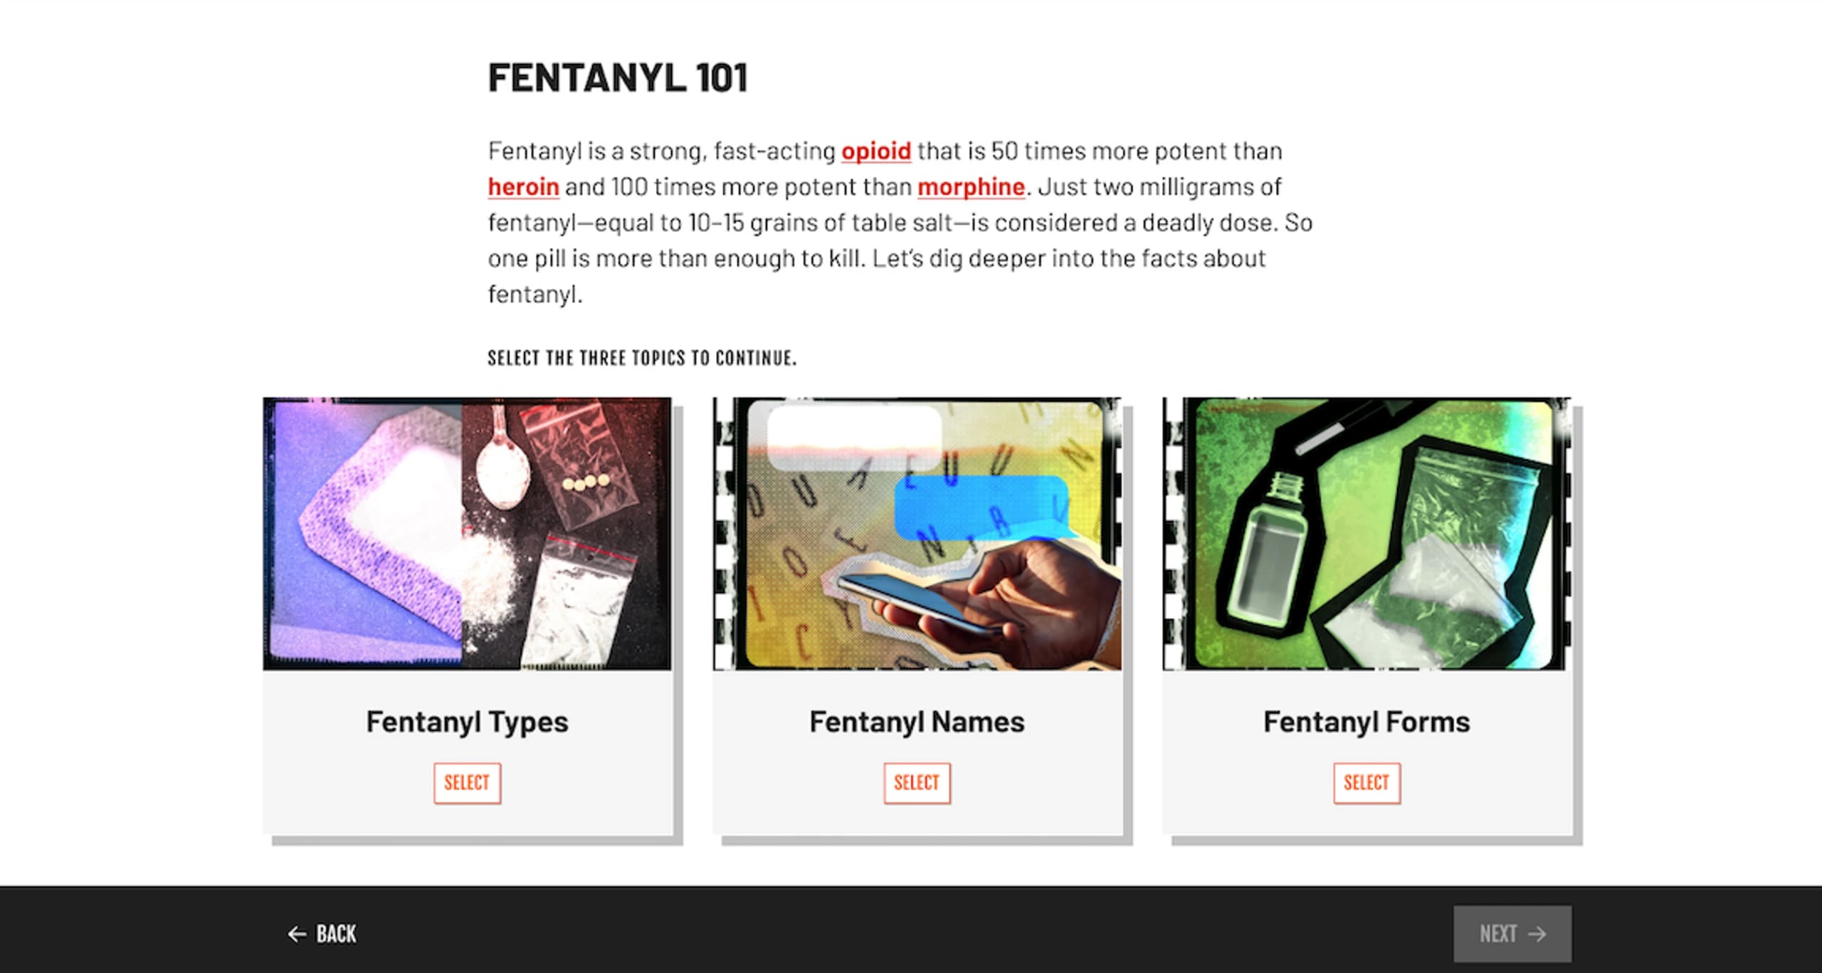The image size is (1822, 973).
Task: Click the Fentanyl Names phone image
Action: click(x=917, y=534)
